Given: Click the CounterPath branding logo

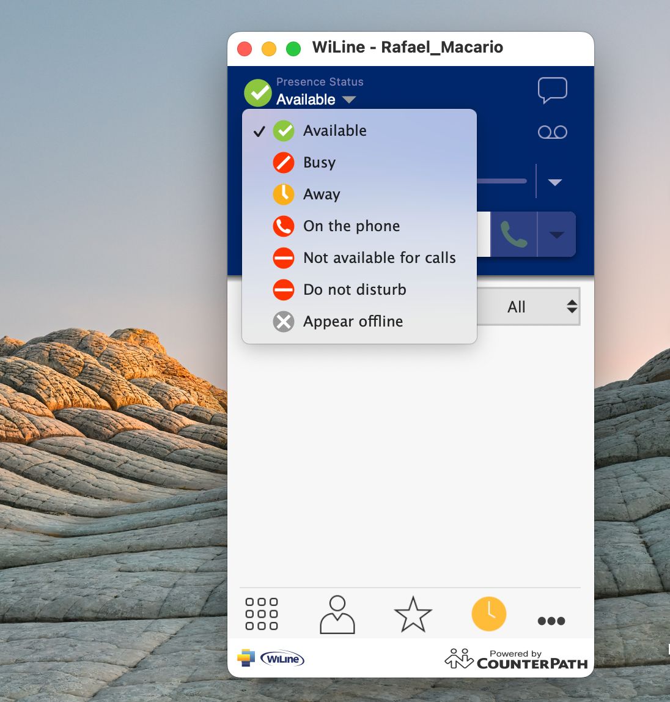Looking at the screenshot, I should [x=517, y=659].
